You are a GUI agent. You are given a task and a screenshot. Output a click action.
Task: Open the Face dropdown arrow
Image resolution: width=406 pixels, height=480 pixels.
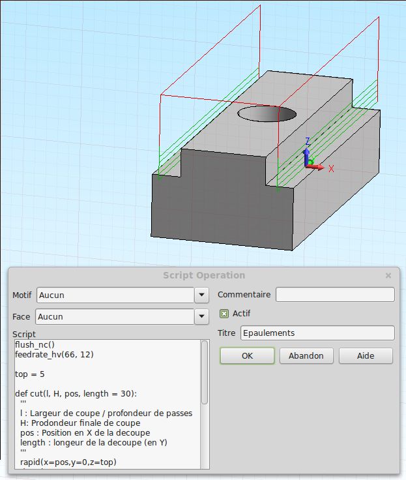[201, 317]
